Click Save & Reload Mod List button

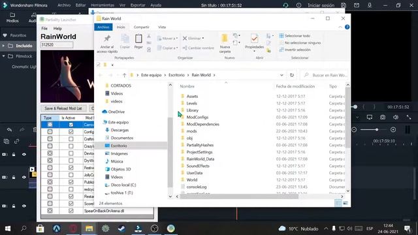pyautogui.click(x=63, y=108)
